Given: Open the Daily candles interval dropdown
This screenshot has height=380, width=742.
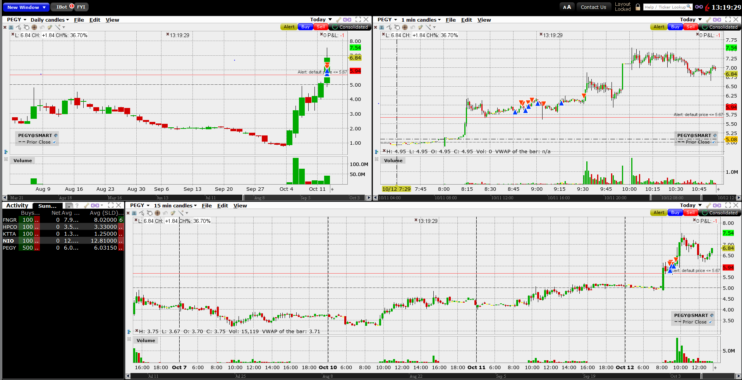Looking at the screenshot, I should point(50,20).
